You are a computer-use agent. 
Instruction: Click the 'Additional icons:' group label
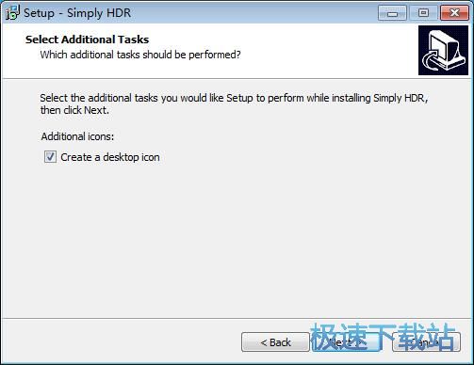tap(77, 136)
